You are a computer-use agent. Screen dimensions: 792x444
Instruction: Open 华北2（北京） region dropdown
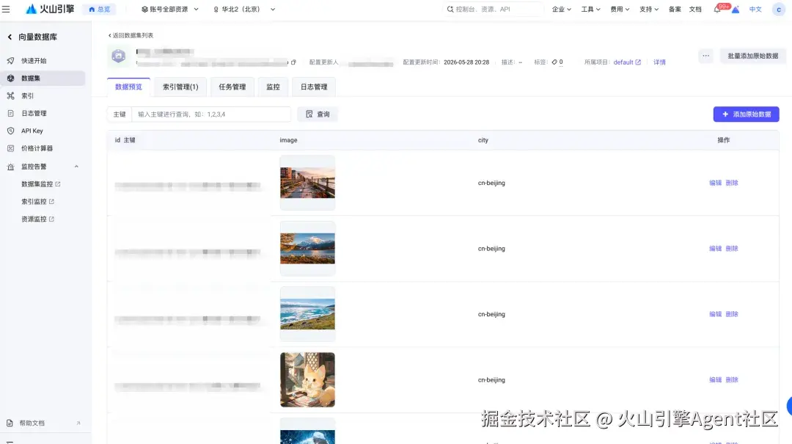pos(244,9)
